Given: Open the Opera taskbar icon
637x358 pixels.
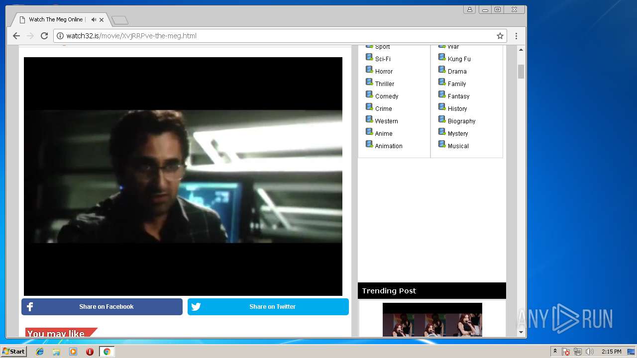Looking at the screenshot, I should (90, 352).
